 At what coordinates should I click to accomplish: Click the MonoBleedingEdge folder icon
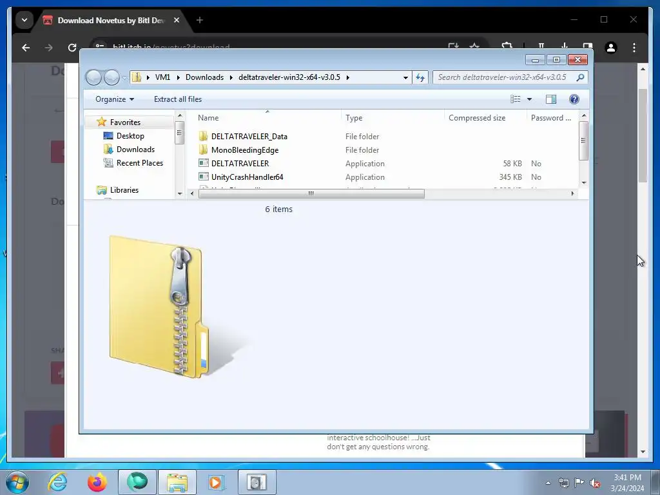coord(203,150)
